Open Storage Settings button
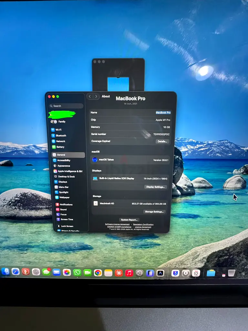Viewport: 248px width, 331px height. click(154, 212)
